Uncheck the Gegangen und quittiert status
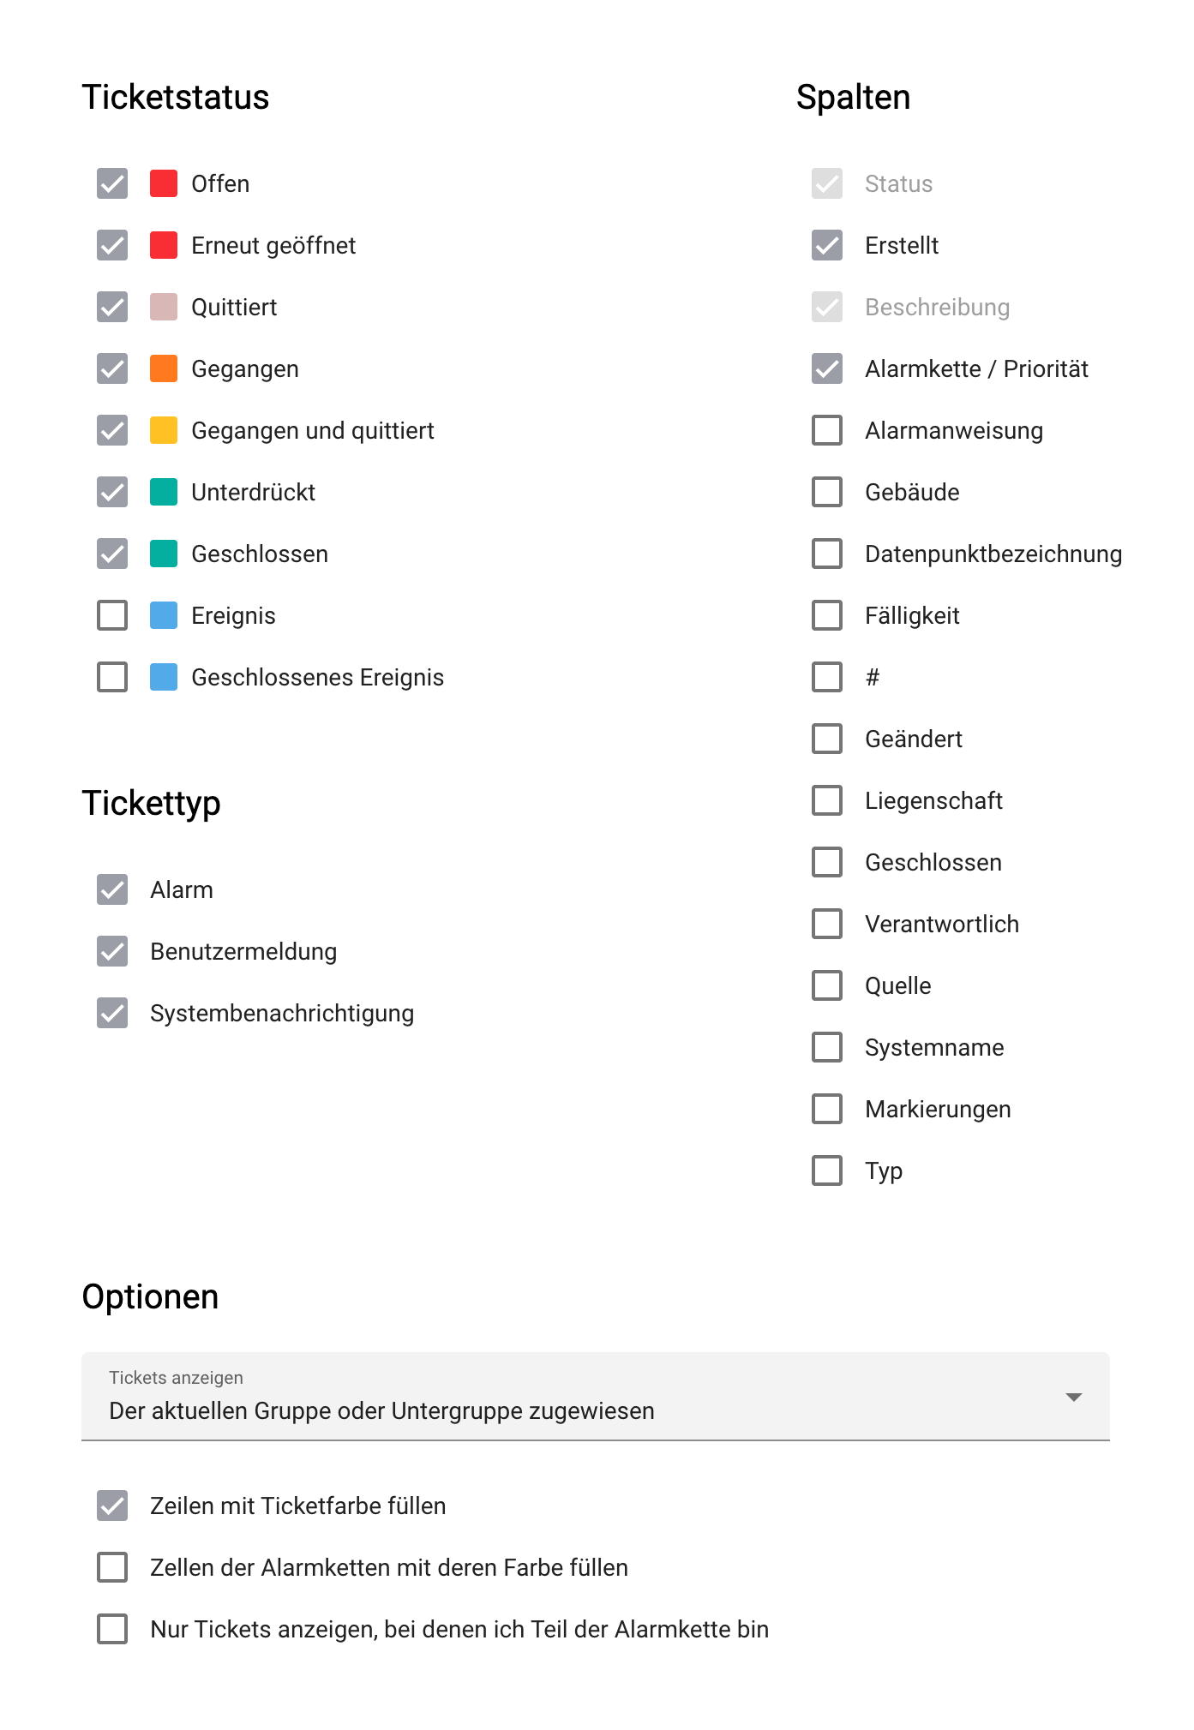The height and width of the screenshot is (1730, 1194). pyautogui.click(x=111, y=430)
